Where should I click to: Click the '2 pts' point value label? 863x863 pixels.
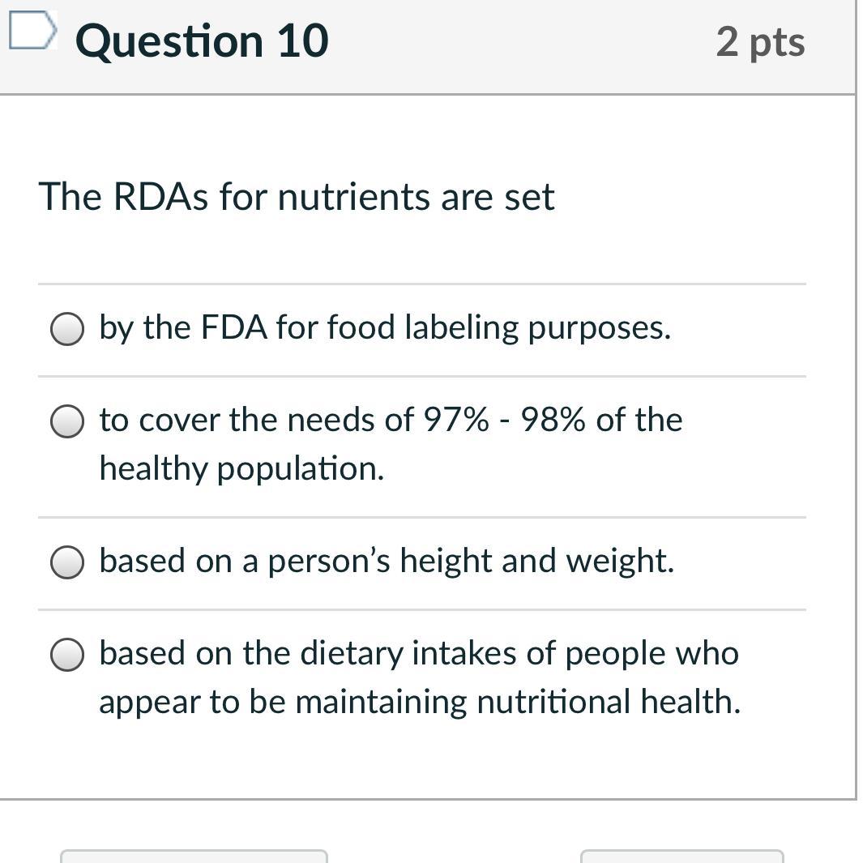760,42
